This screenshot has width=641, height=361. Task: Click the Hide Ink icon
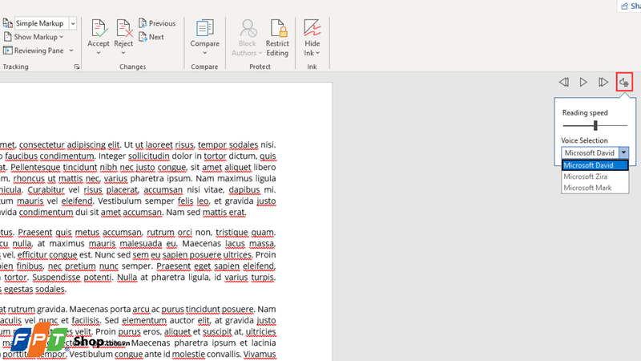(x=312, y=29)
